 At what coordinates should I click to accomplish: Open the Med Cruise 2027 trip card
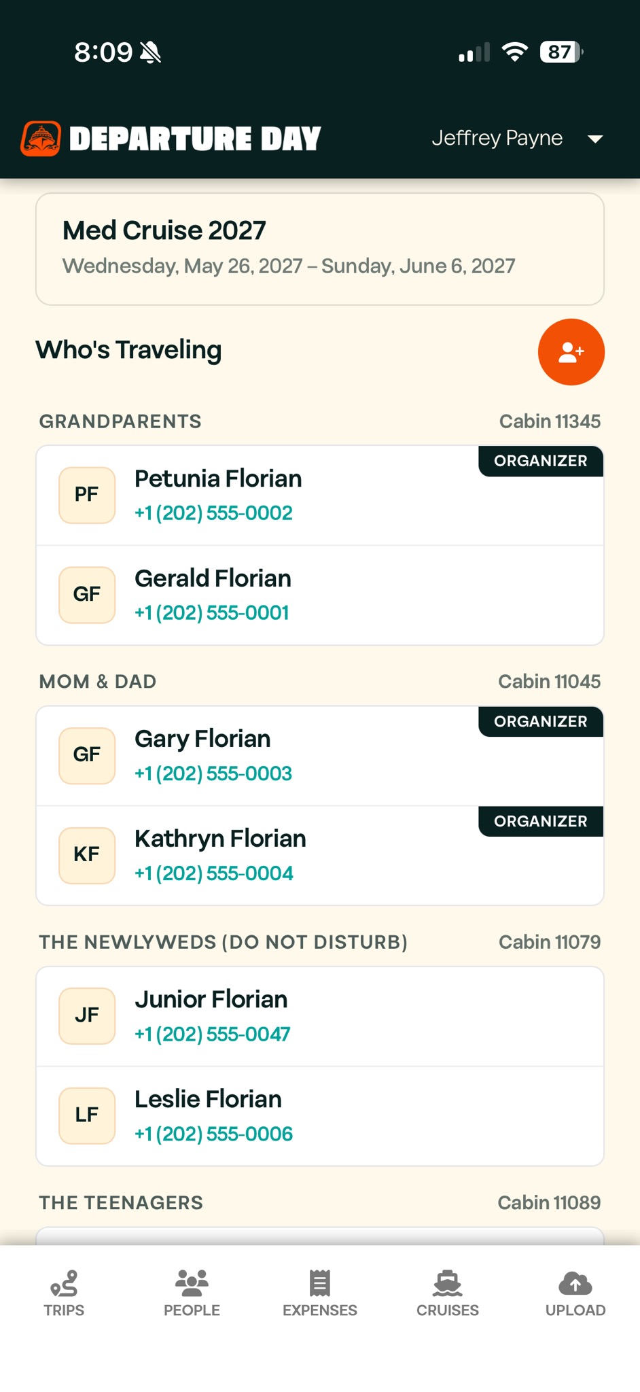pyautogui.click(x=320, y=249)
